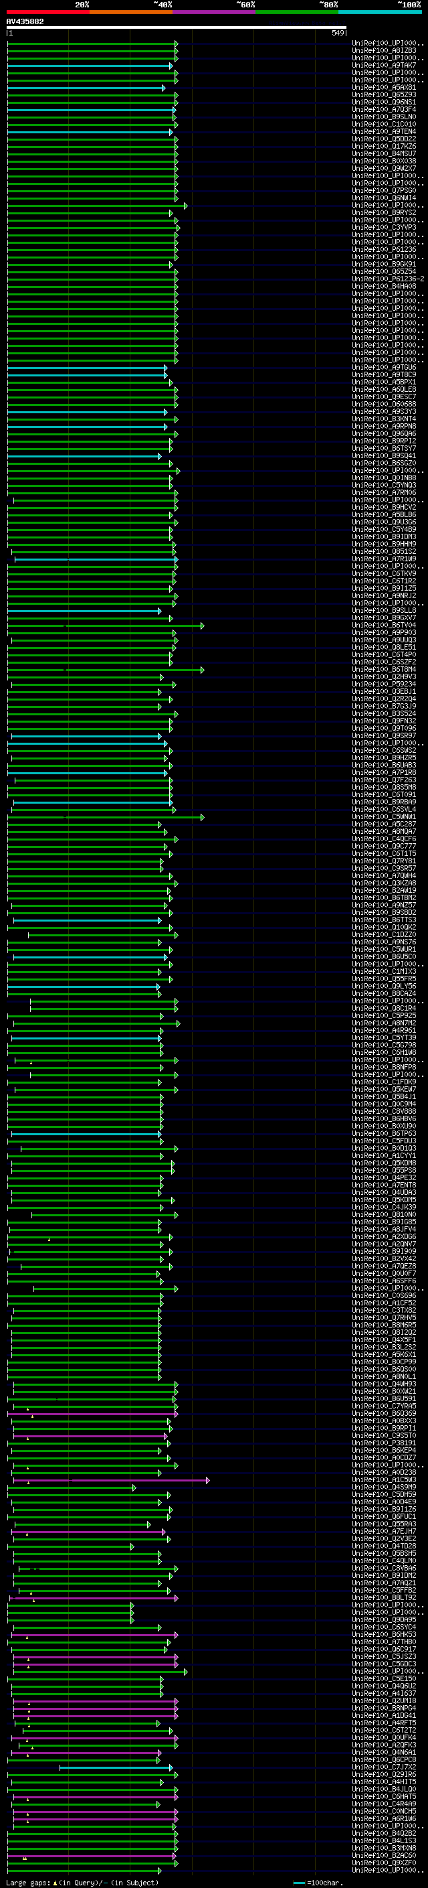Select hit label UniRef100_C7J7X2
The height and width of the screenshot is (1888, 428).
(x=384, y=1766)
